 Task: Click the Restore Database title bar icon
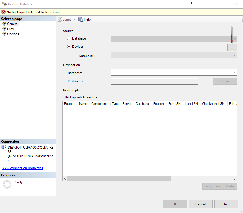coord(4,4)
